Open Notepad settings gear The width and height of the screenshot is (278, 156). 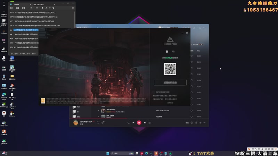(73, 8)
